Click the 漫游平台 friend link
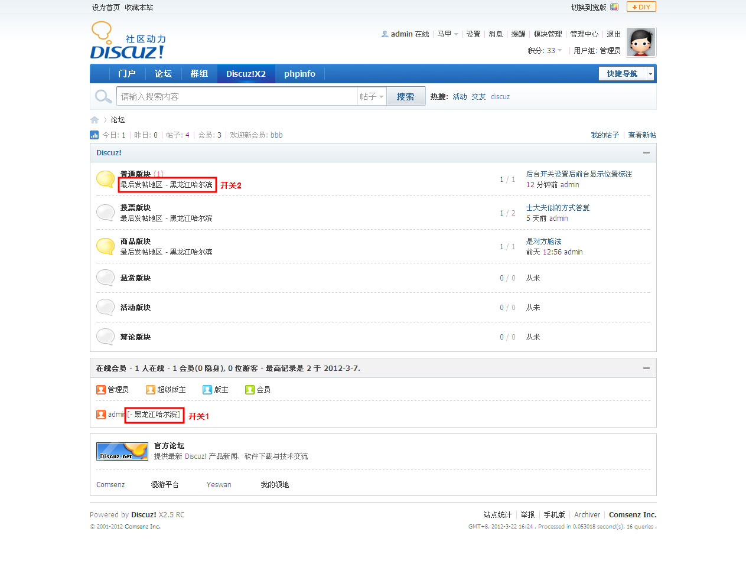The height and width of the screenshot is (561, 746). pyautogui.click(x=165, y=485)
